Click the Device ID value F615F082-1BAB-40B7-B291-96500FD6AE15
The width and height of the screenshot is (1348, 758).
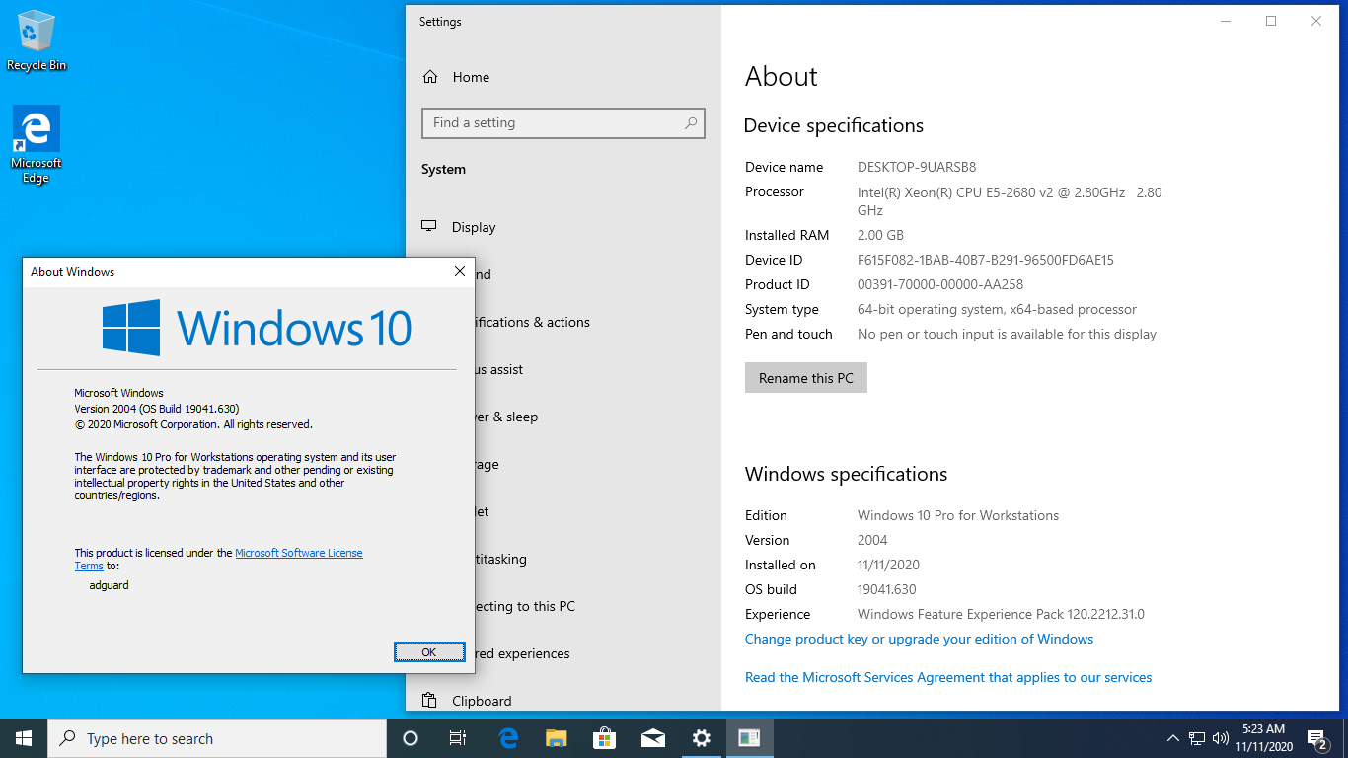pos(986,260)
